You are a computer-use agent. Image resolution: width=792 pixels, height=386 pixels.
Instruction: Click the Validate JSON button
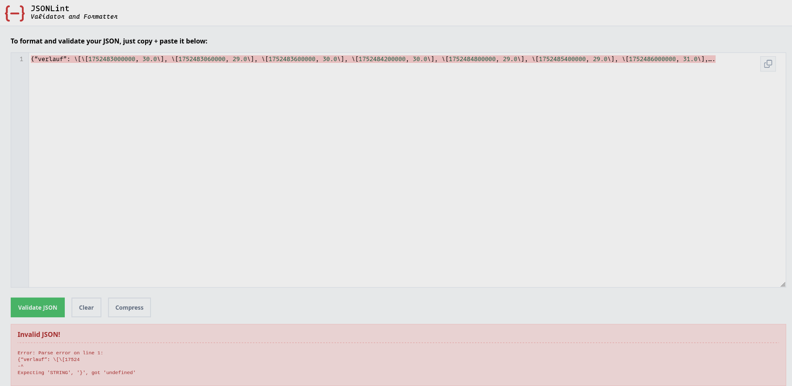point(38,307)
